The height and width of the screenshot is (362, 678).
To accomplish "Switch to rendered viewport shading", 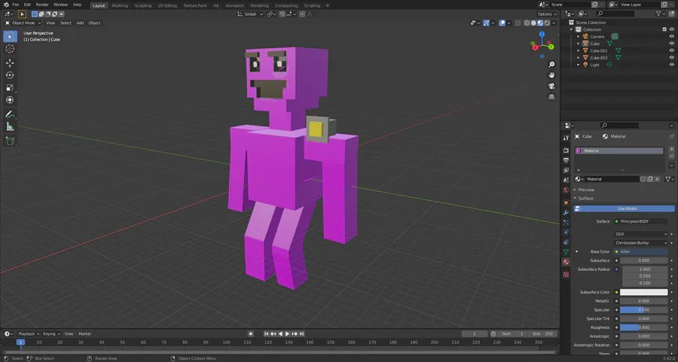I will click(547, 23).
